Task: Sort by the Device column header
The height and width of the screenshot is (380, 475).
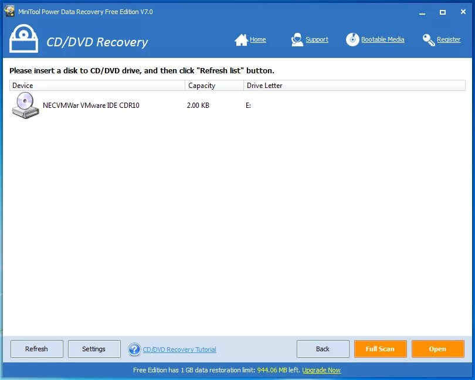Action: tap(97, 86)
